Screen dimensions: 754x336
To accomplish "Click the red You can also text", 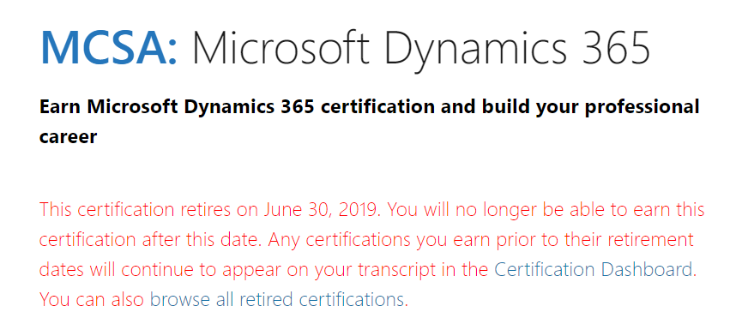I will pos(92,299).
